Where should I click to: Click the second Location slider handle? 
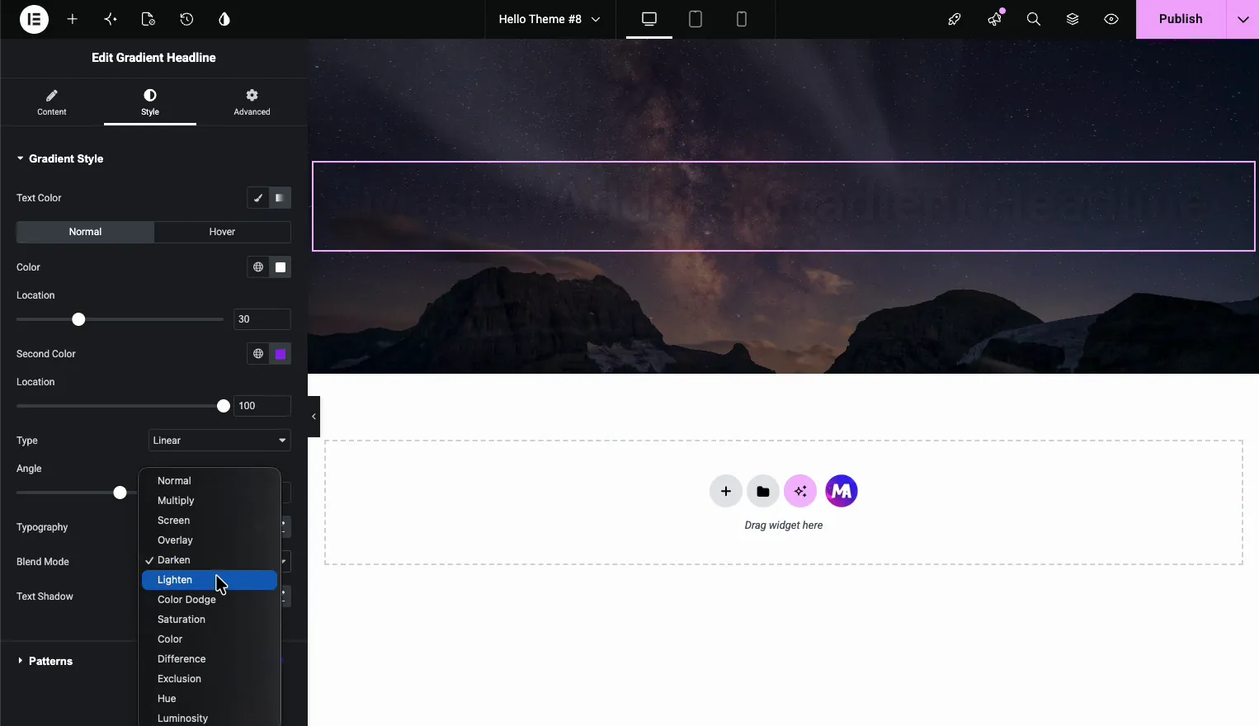(223, 406)
